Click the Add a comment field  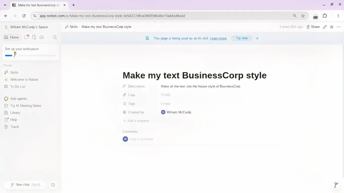(x=142, y=139)
